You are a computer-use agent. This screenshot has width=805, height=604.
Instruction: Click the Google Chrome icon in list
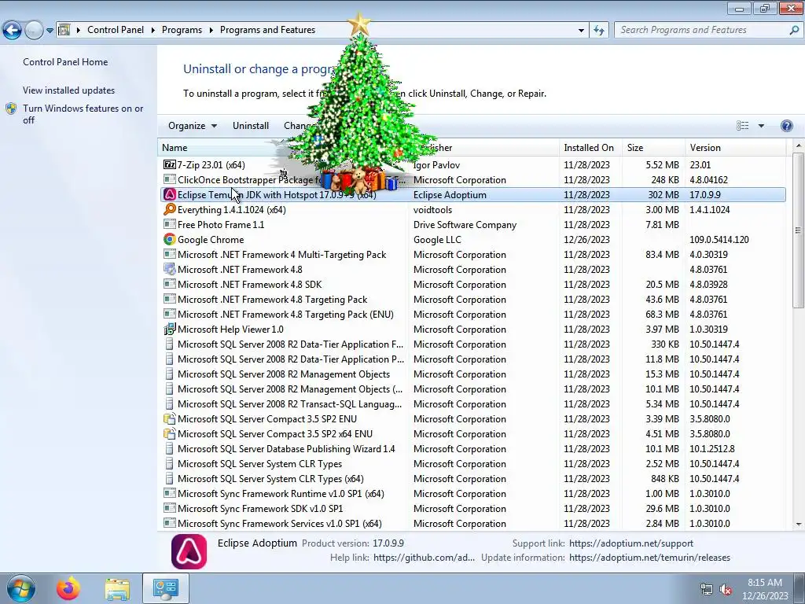170,239
